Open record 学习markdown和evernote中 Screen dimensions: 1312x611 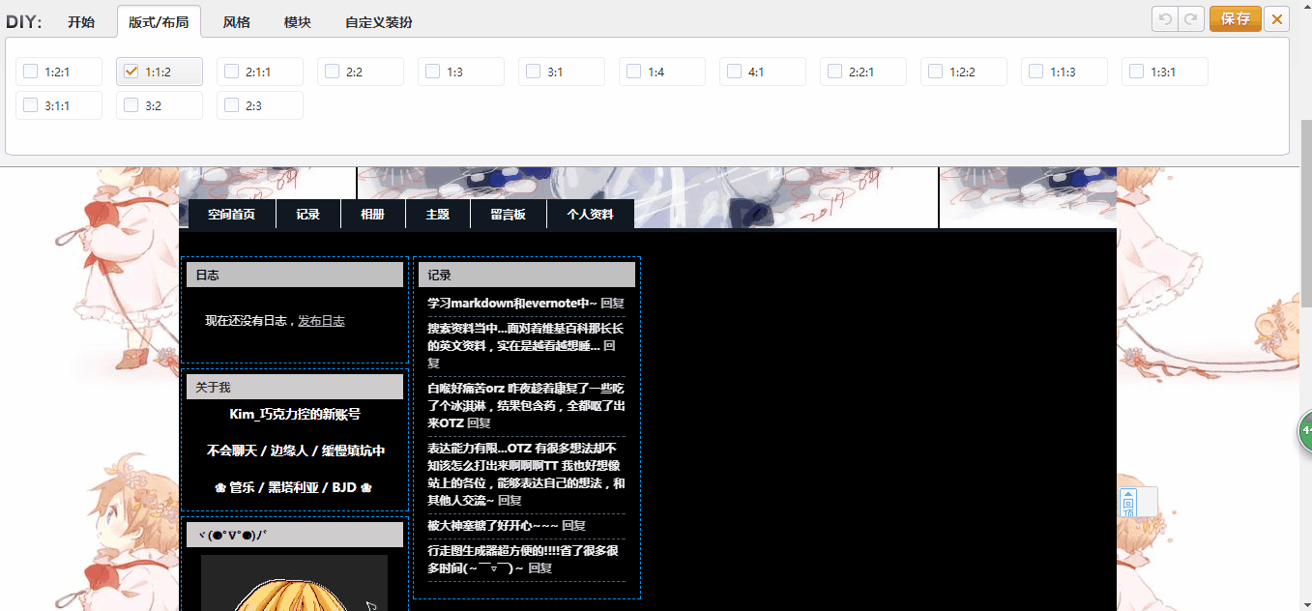tap(512, 304)
